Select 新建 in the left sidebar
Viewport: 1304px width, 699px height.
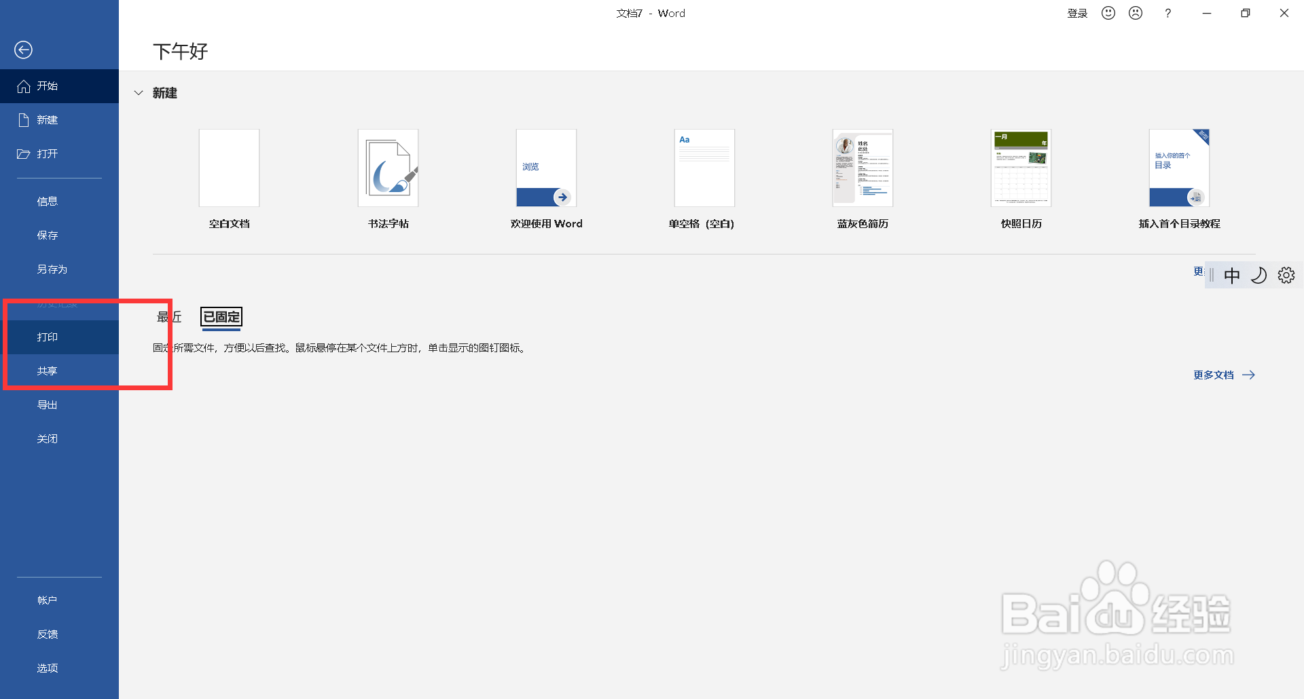pos(59,120)
